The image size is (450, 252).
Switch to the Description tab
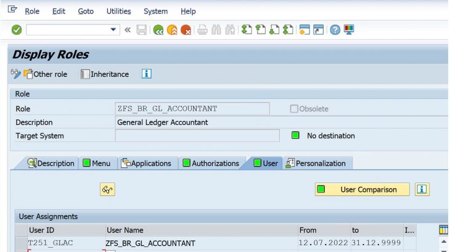pos(51,163)
